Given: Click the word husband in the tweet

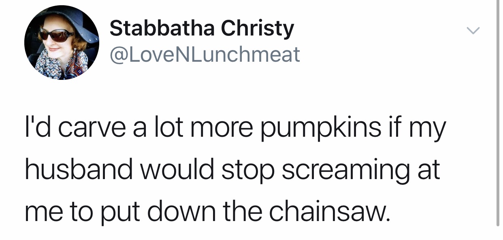Looking at the screenshot, I should [x=79, y=169].
